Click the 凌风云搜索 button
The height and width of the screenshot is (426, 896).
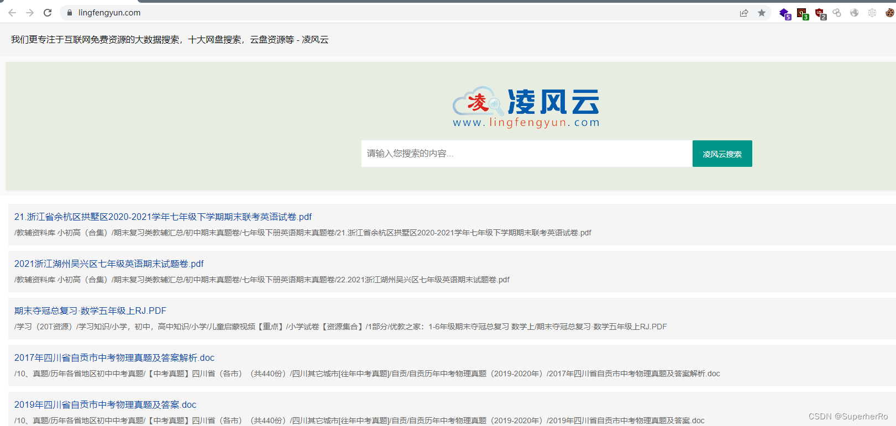(x=722, y=154)
